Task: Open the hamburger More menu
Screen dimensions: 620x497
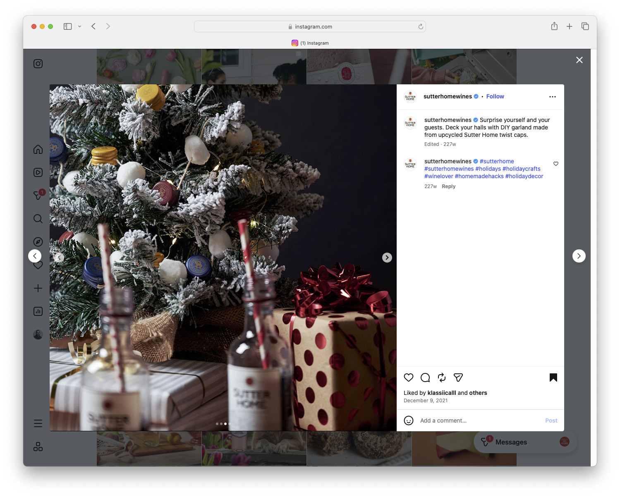Action: click(38, 423)
